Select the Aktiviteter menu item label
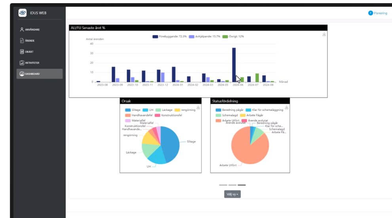This screenshot has height=218, width=392. coord(32,63)
